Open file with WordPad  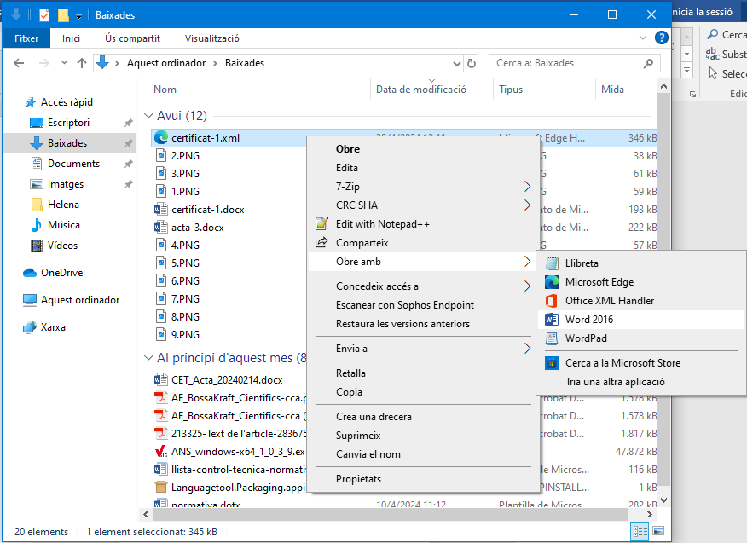coord(586,338)
